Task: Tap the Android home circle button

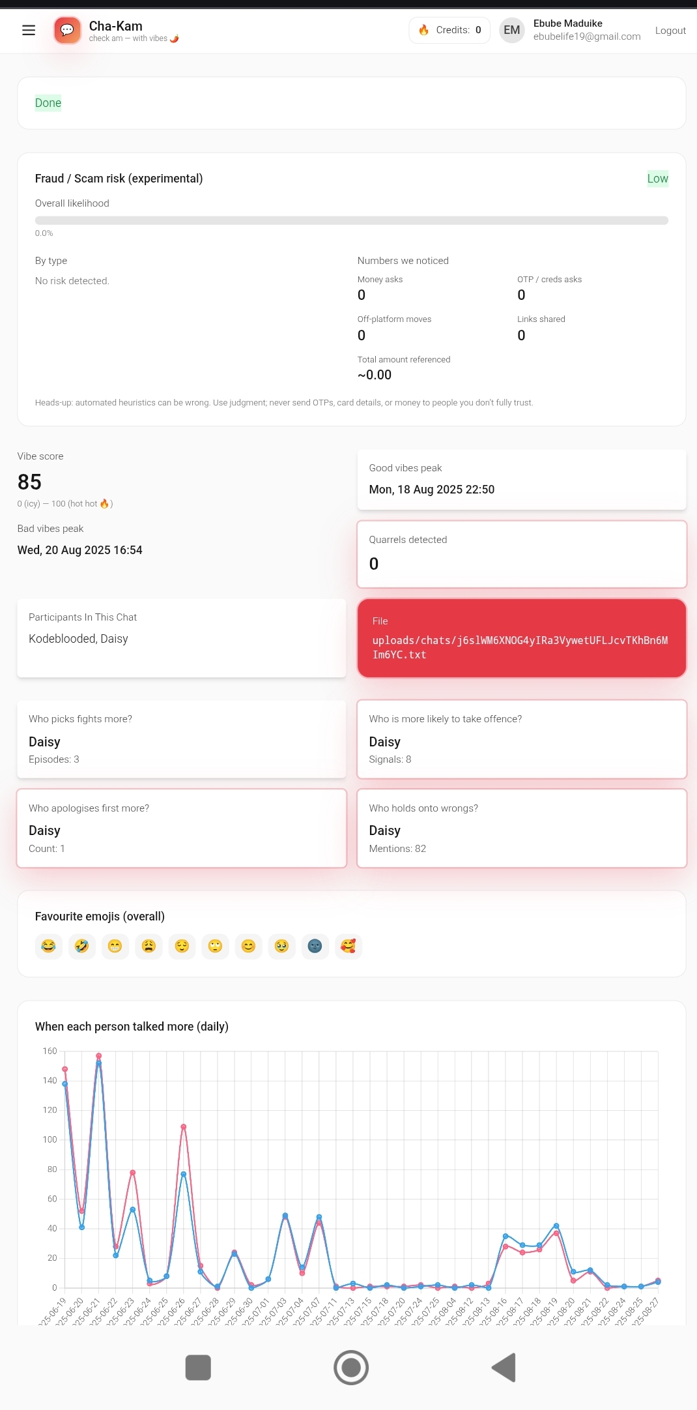Action: [x=351, y=1367]
